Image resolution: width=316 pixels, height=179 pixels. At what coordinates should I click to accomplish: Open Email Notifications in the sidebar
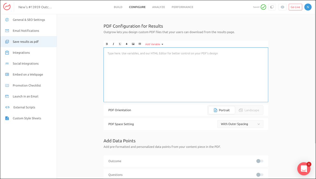[26, 31]
